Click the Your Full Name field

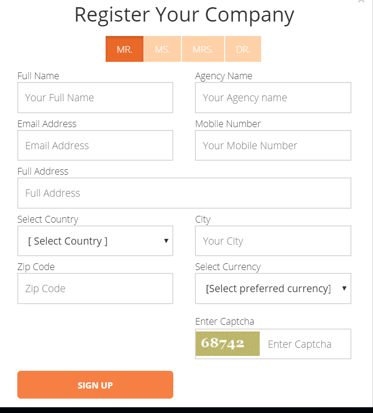point(95,98)
